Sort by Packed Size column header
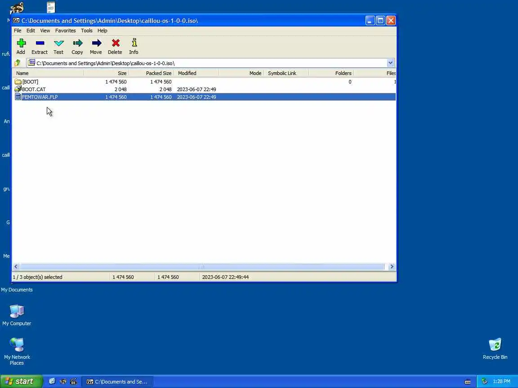The image size is (518, 388). tap(151, 73)
